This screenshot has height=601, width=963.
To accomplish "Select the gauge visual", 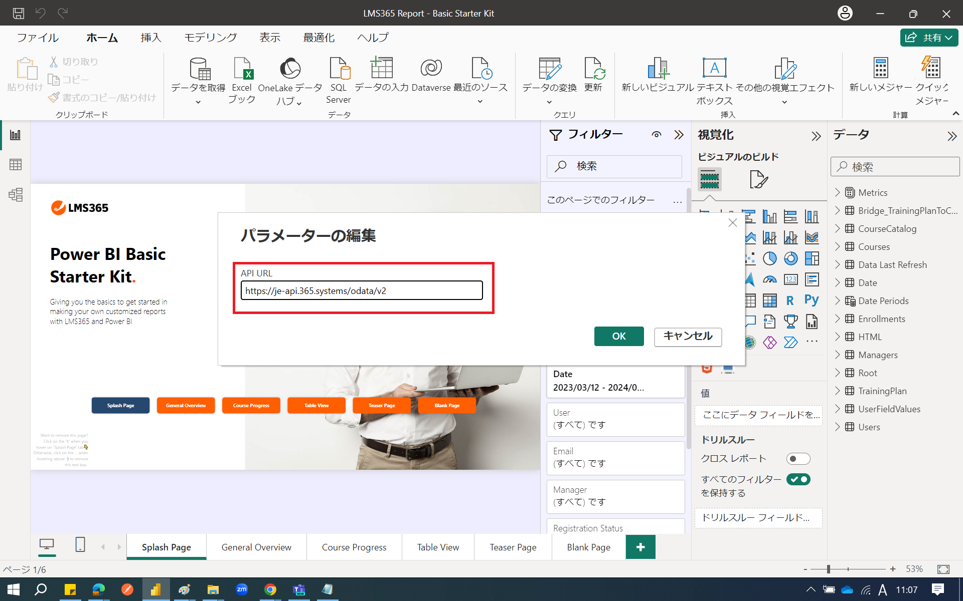I will pos(770,279).
